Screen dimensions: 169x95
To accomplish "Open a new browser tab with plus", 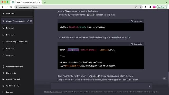I will pyautogui.click(x=45, y=2).
